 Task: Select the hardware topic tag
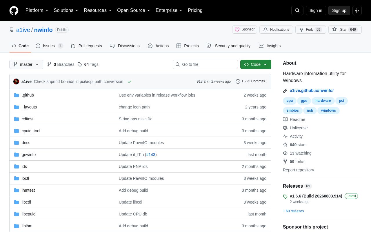coord(323,101)
